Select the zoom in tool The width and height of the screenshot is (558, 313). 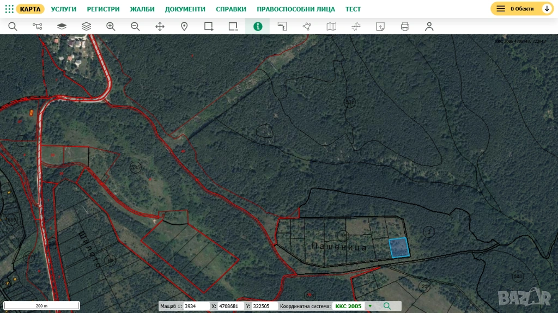(111, 26)
